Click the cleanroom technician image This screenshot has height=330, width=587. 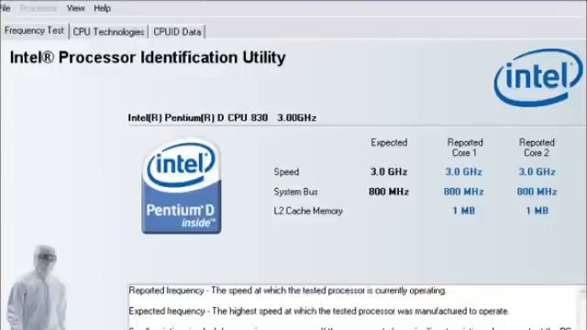pos(38,287)
